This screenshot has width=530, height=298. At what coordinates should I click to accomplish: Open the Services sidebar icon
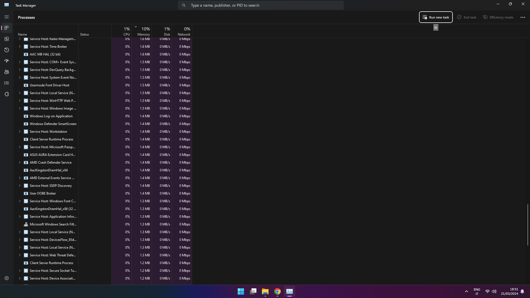(7, 94)
